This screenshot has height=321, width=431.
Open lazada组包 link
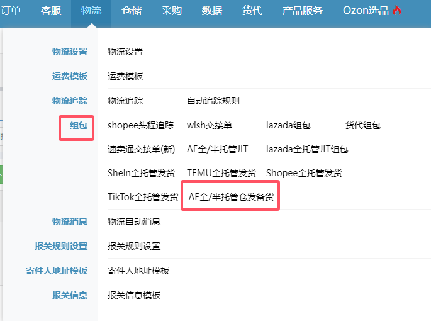(288, 125)
